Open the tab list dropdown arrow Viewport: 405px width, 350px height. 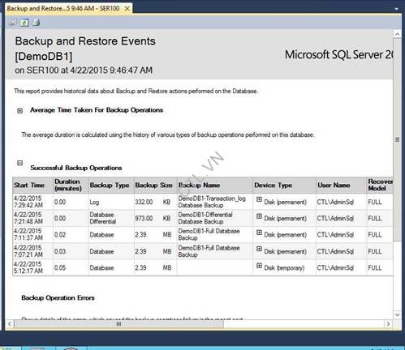coord(396,9)
